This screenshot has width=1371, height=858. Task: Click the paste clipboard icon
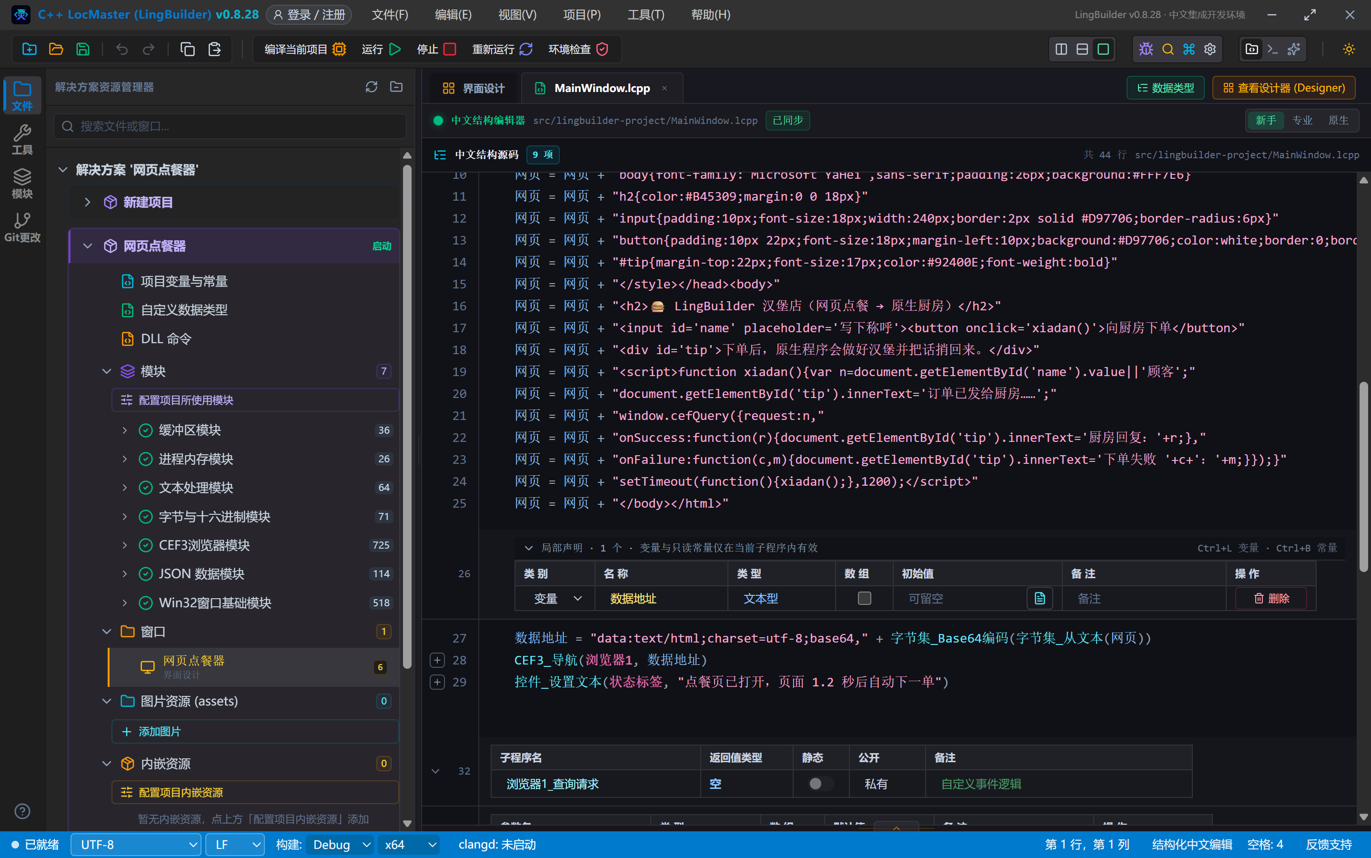click(214, 50)
